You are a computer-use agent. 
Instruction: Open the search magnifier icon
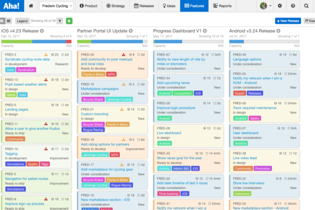pyautogui.click(x=306, y=6)
